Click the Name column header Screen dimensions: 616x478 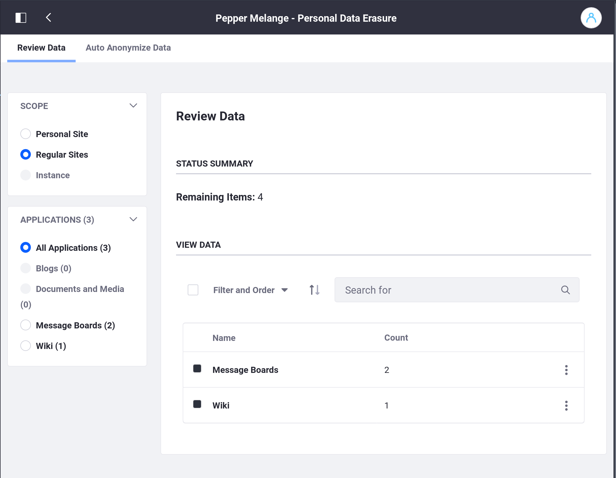[x=224, y=338]
